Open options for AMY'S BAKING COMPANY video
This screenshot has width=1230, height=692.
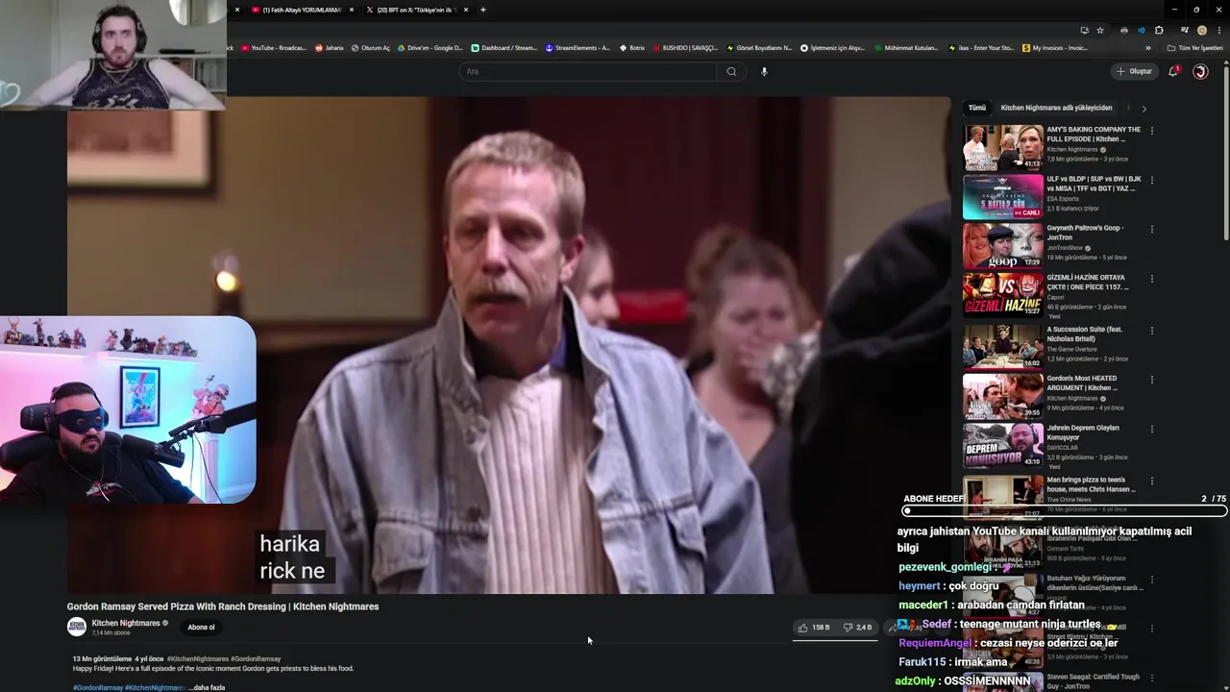[1152, 131]
